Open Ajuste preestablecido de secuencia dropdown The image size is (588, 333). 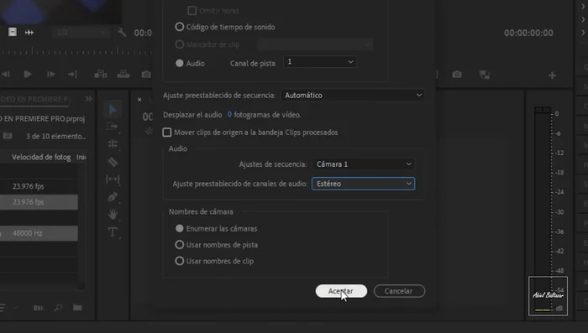tap(353, 95)
